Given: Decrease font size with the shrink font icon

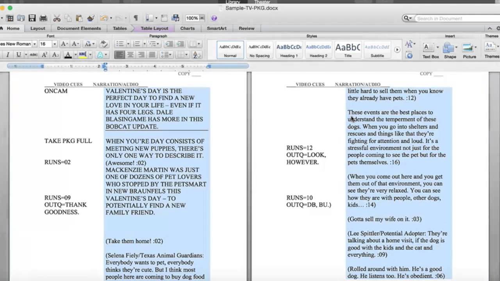Looking at the screenshot, I should pyautogui.click(x=75, y=44).
